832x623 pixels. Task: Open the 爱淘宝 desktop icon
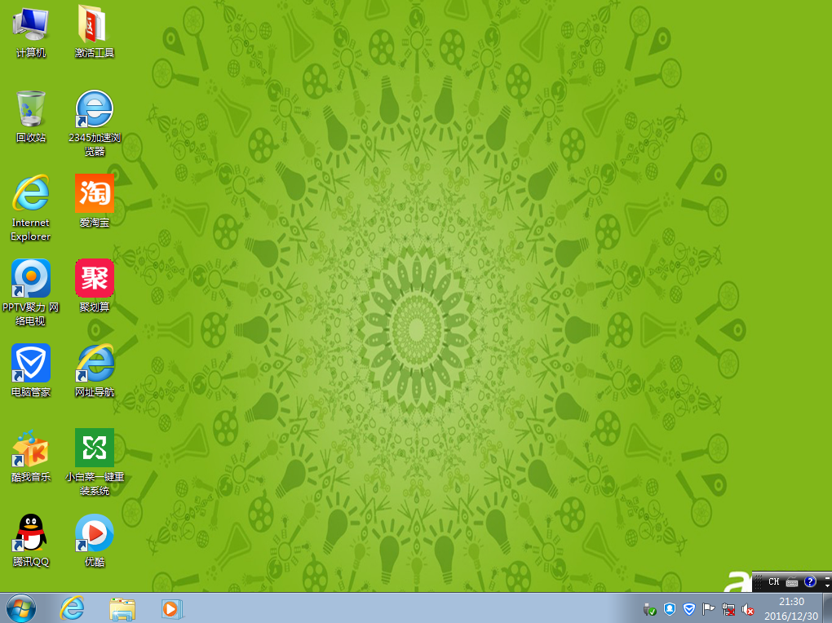point(95,201)
